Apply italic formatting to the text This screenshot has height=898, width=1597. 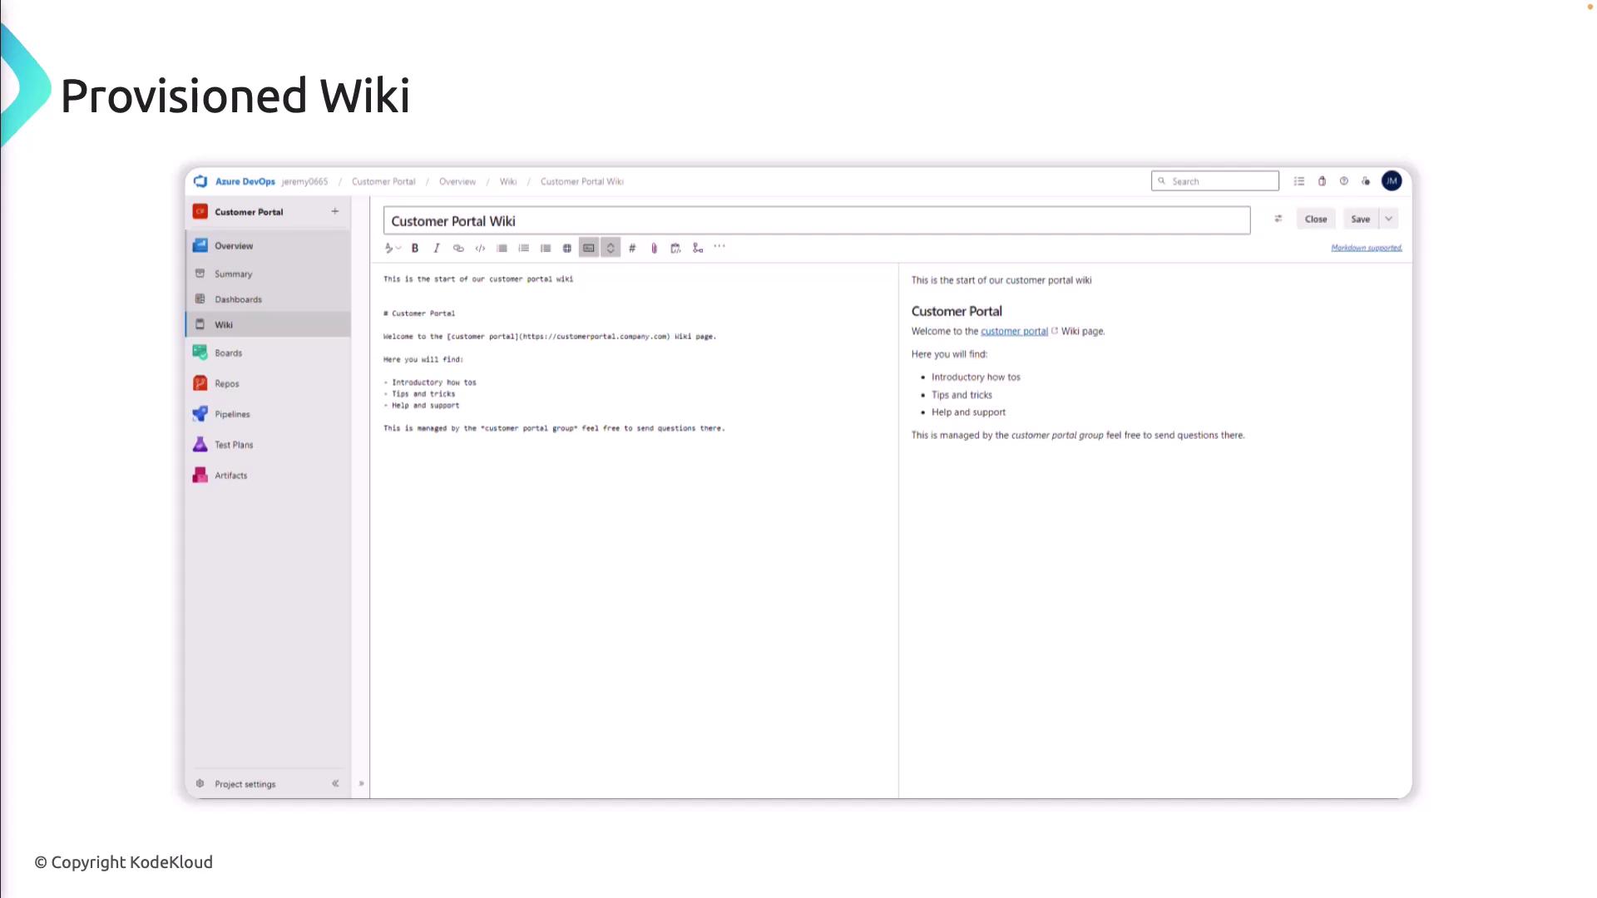tap(437, 248)
